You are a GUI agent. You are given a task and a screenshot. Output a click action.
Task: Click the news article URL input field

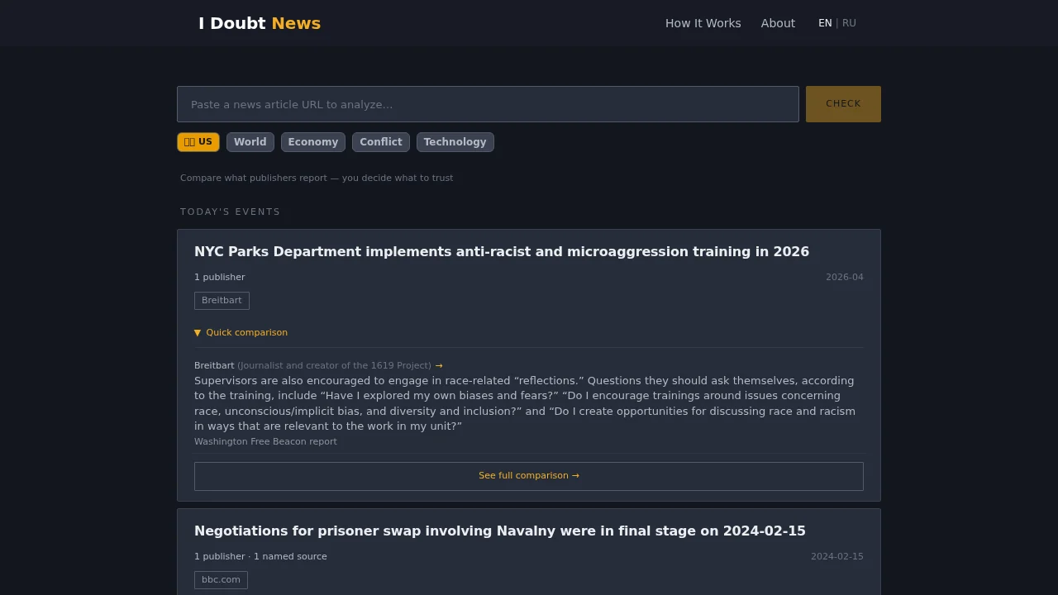click(488, 104)
